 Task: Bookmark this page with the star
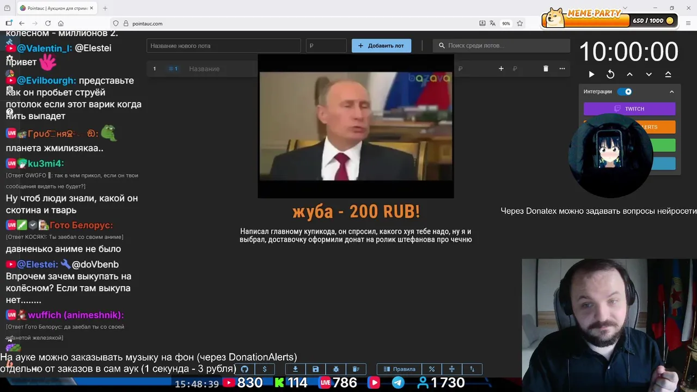click(x=520, y=23)
